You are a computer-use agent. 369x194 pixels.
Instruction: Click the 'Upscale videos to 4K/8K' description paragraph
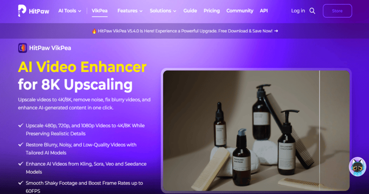pyautogui.click(x=84, y=104)
